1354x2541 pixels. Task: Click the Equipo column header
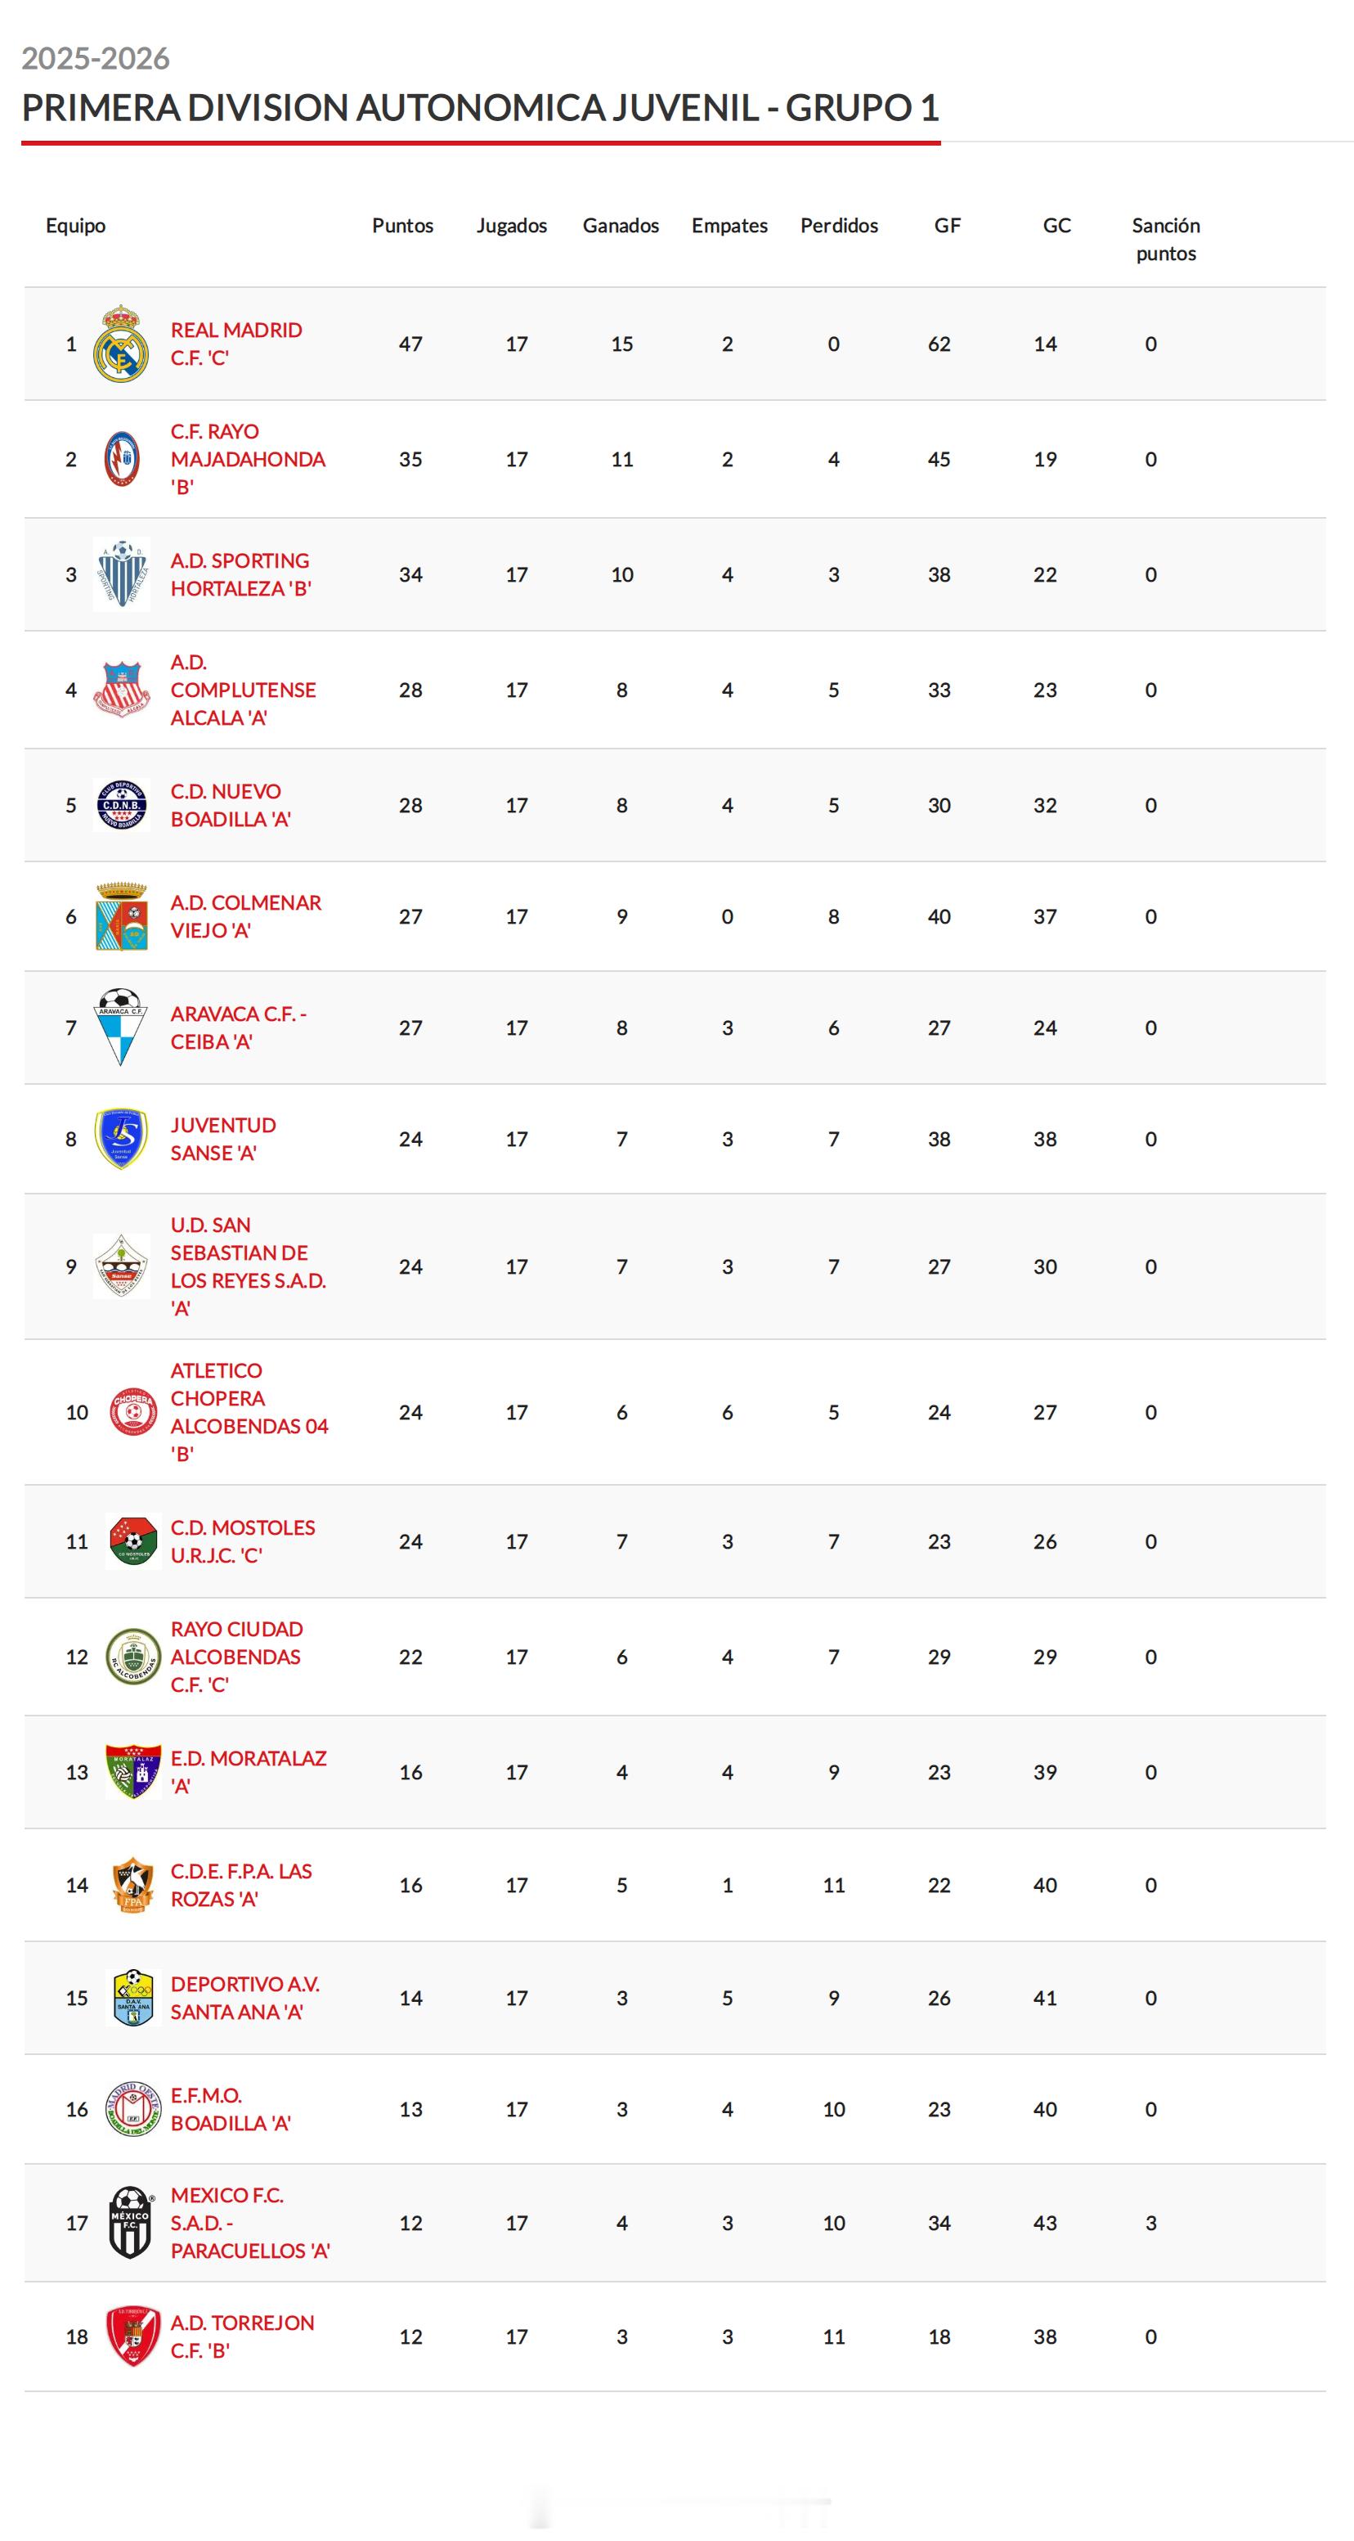tap(76, 226)
